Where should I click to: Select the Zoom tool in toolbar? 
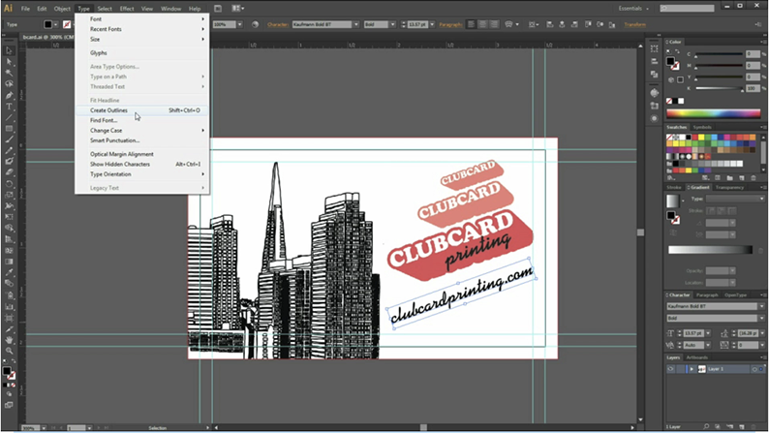tap(9, 353)
